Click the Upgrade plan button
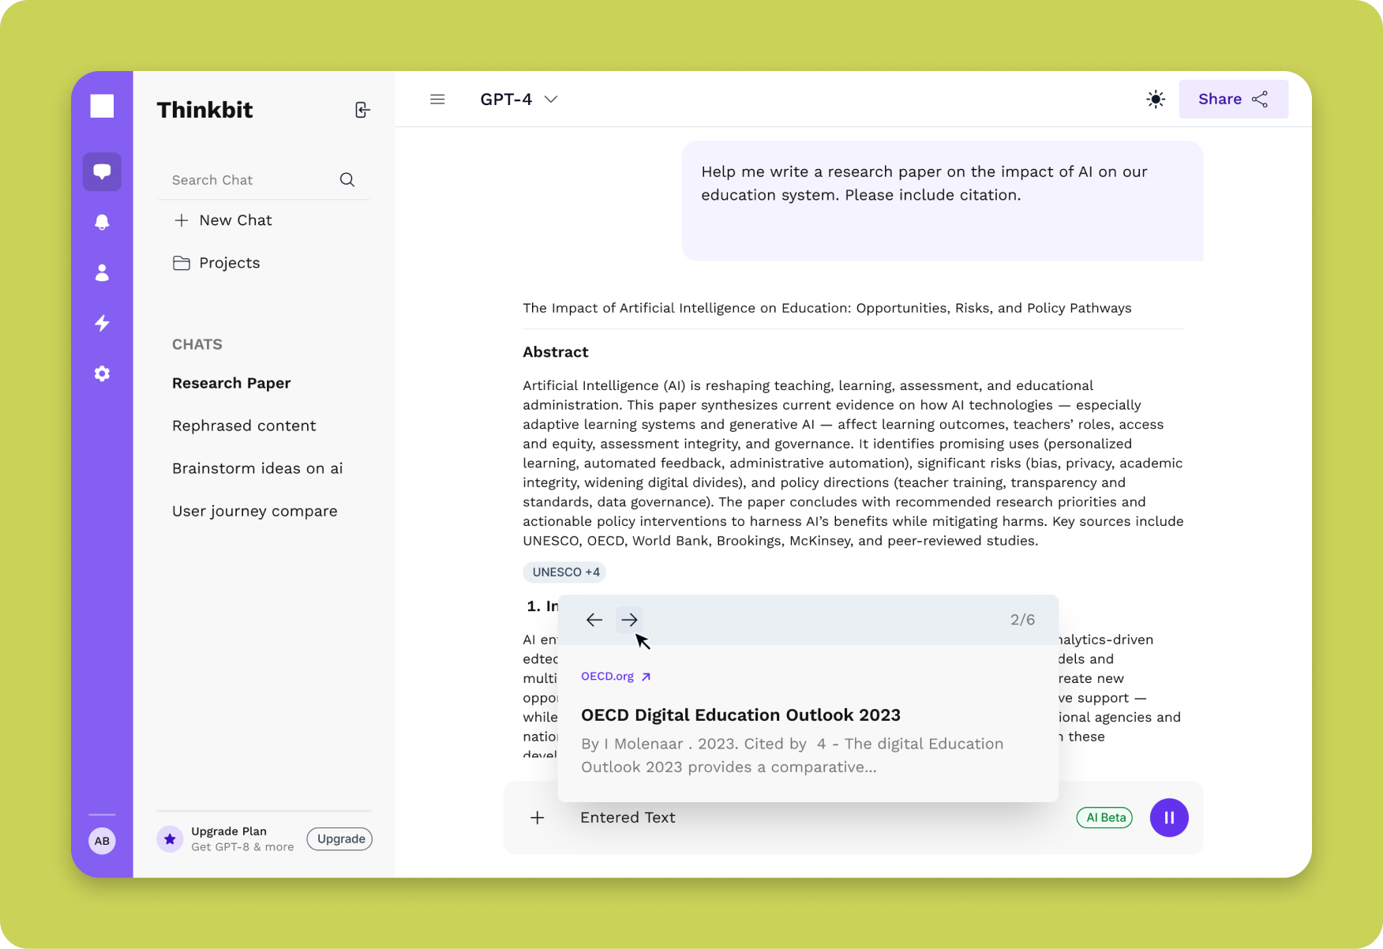Viewport: 1383px width, 949px height. point(339,838)
